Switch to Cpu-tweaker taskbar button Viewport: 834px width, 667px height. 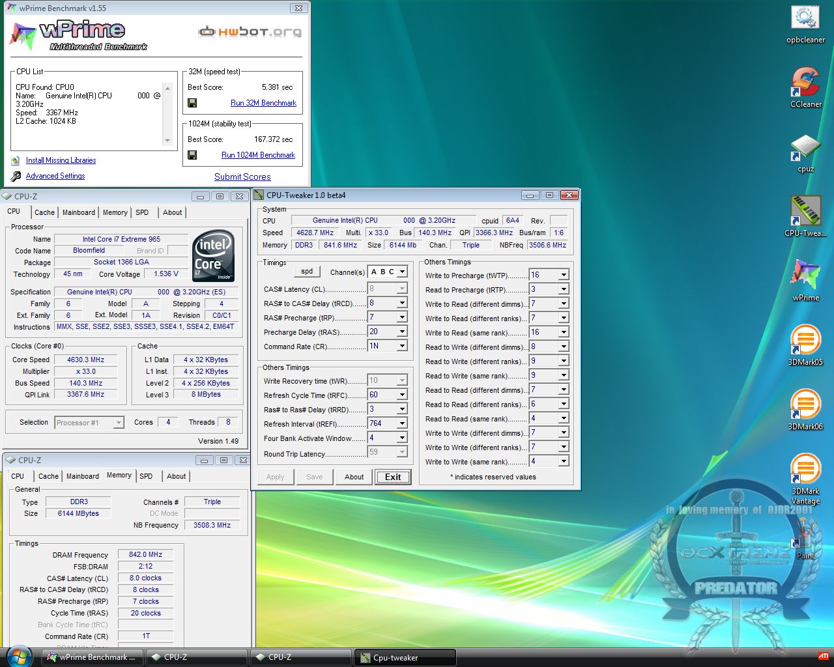click(x=405, y=657)
